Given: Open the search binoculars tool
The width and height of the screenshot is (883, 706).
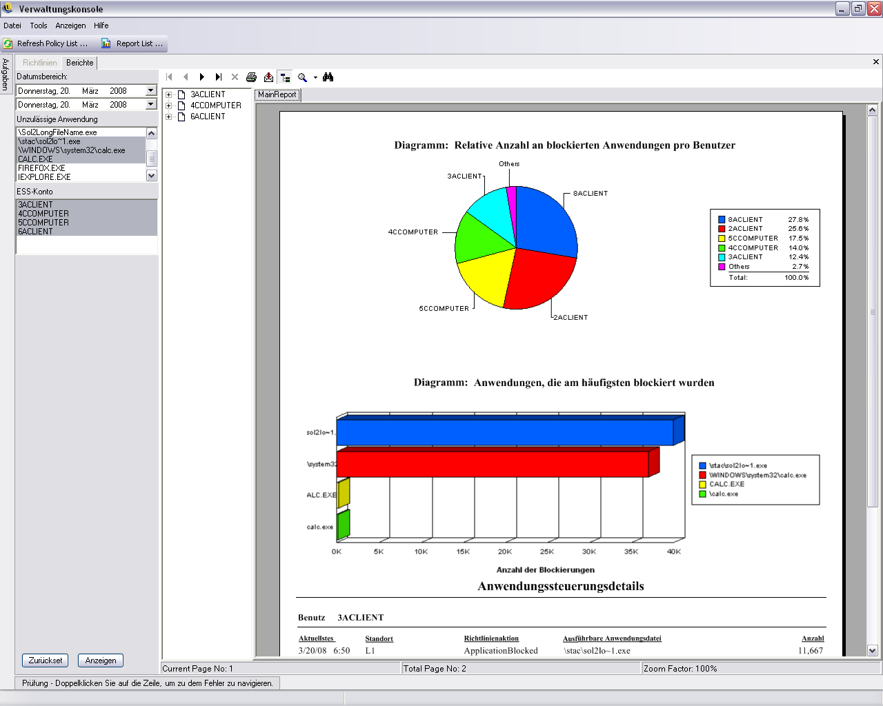Looking at the screenshot, I should [x=328, y=77].
